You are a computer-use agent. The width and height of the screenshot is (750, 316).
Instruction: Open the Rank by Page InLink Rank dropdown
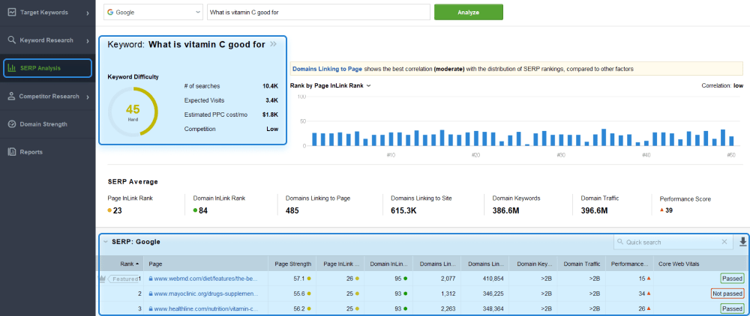[x=331, y=86]
